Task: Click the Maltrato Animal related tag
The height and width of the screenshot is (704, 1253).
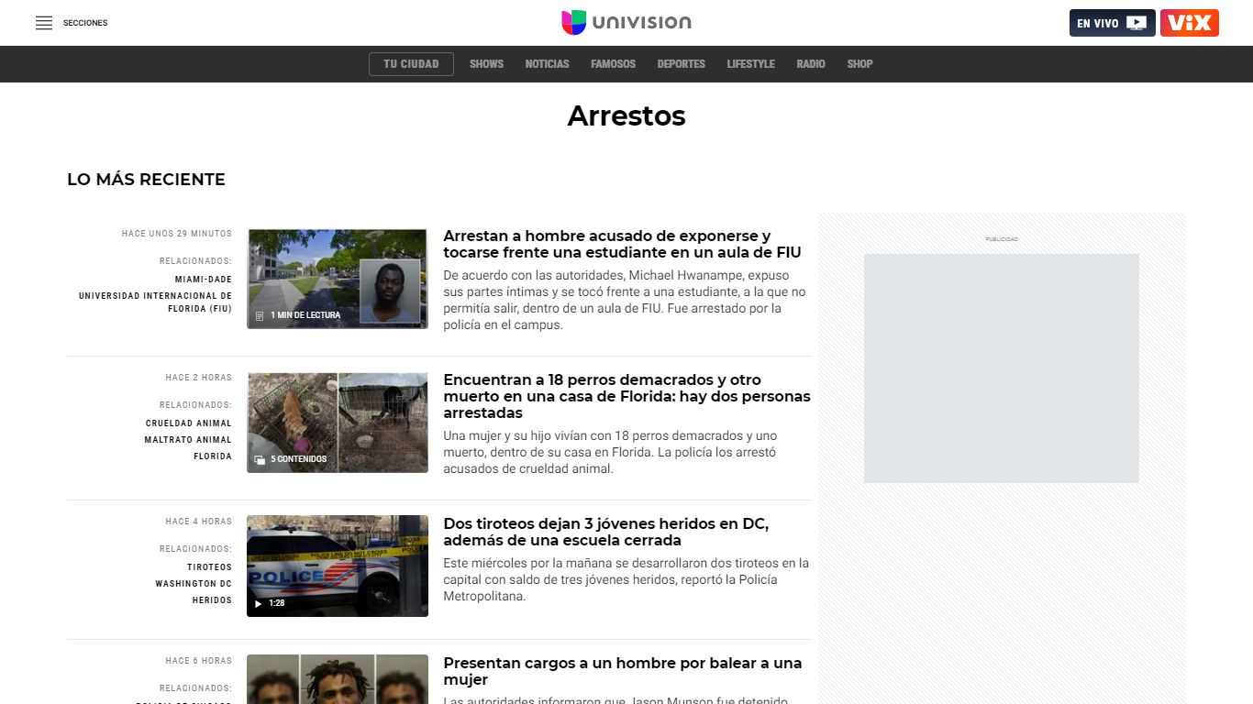Action: pyautogui.click(x=188, y=440)
